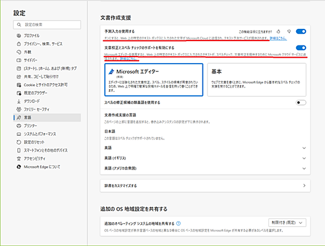This screenshot has width=325, height=246.
Task: Click the Edge logo beside Microsoft Edge について
Action: pyautogui.click(x=19, y=167)
